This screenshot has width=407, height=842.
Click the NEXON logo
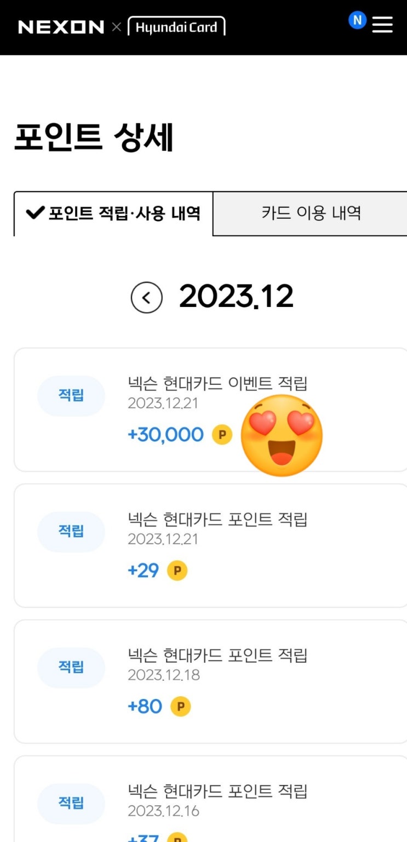pyautogui.click(x=61, y=27)
